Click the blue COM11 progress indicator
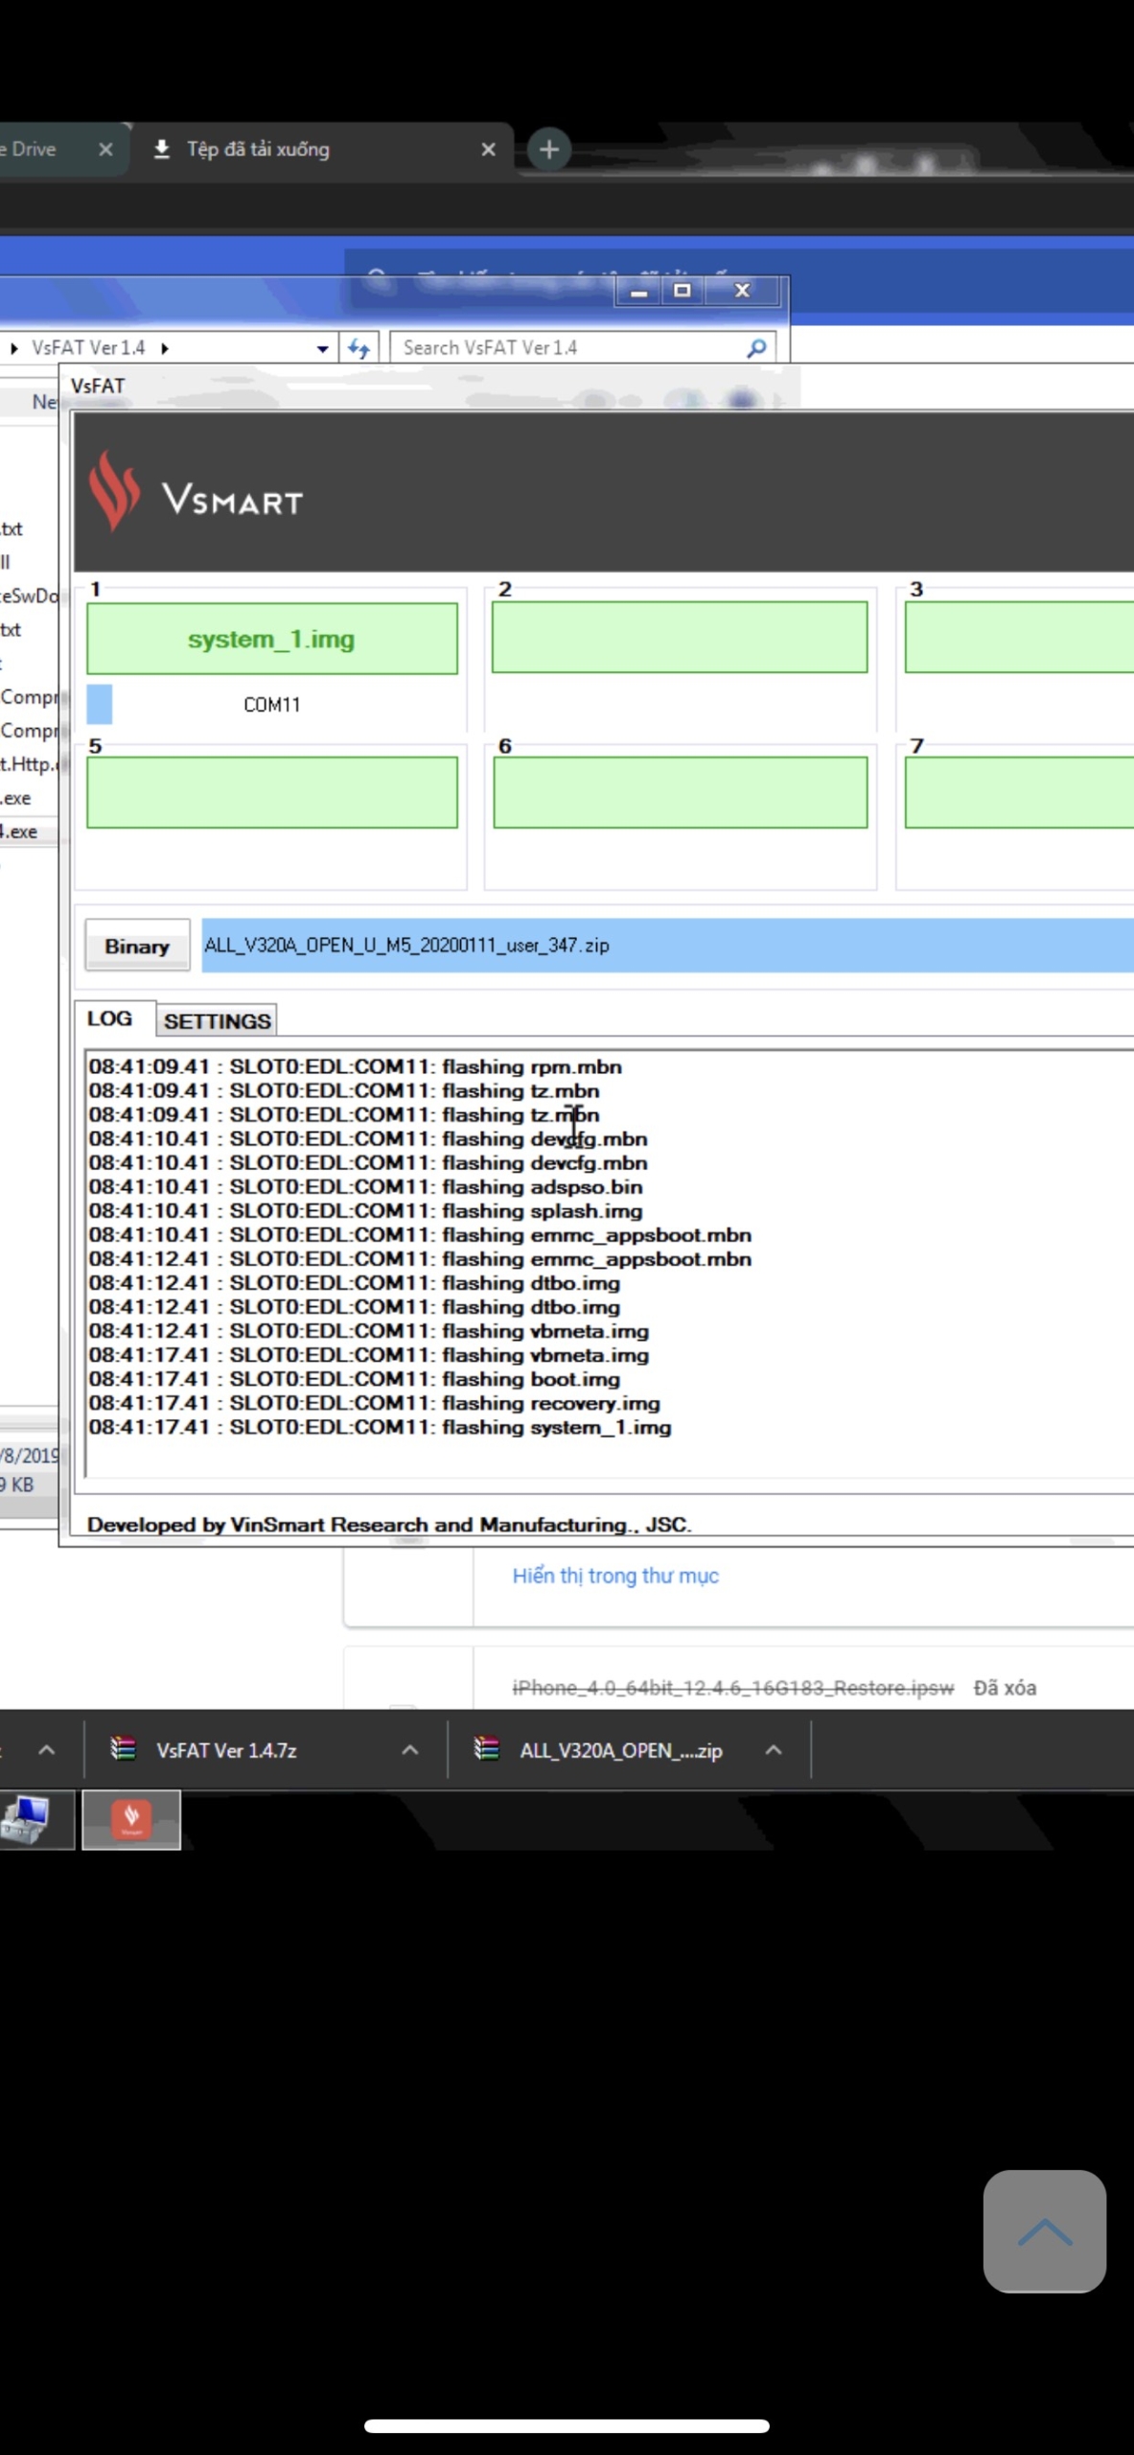1134x2455 pixels. click(100, 704)
